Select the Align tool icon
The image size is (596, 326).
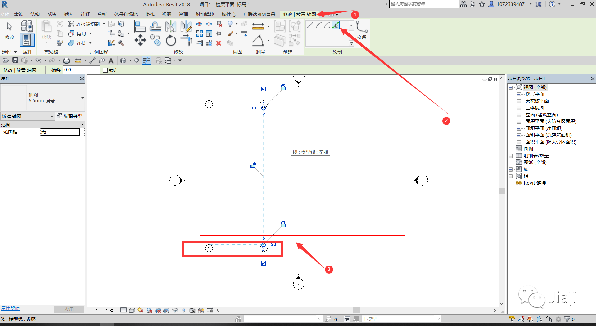140,27
